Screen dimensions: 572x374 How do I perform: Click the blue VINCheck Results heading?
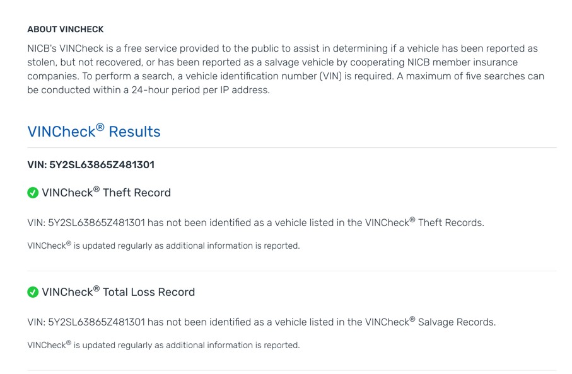94,131
